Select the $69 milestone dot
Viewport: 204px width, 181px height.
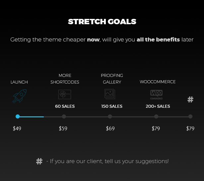(110, 116)
